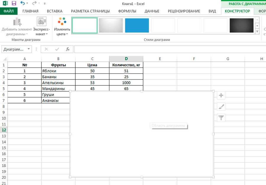This screenshot has width=266, height=185.
Task: Click inside the formula bar input
Action: tap(170, 49)
